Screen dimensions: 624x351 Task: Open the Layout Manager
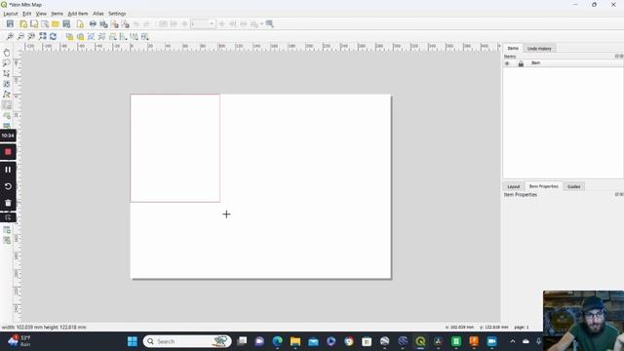pyautogui.click(x=45, y=23)
